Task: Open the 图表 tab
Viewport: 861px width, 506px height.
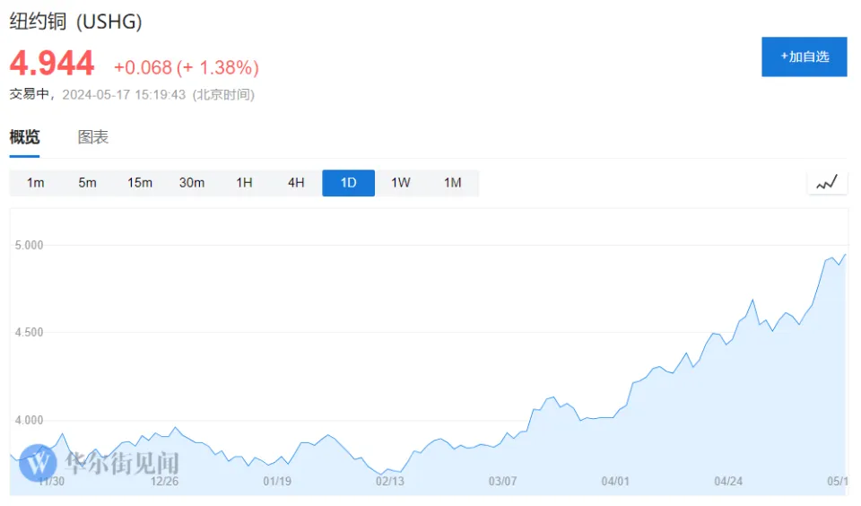Action: coord(93,137)
